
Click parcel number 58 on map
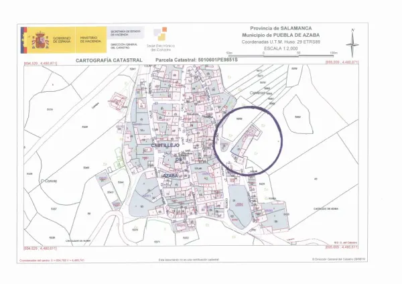point(89,213)
